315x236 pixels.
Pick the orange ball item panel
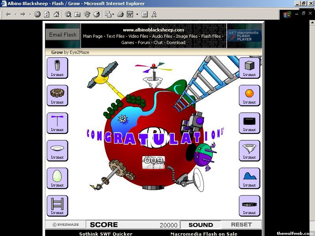click(x=249, y=95)
